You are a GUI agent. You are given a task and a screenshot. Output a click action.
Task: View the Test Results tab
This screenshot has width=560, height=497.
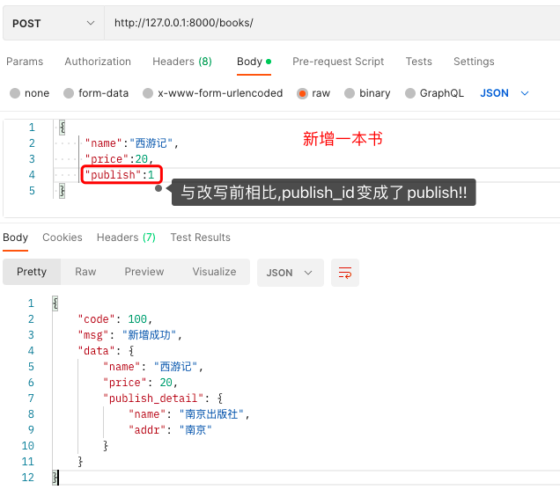200,238
